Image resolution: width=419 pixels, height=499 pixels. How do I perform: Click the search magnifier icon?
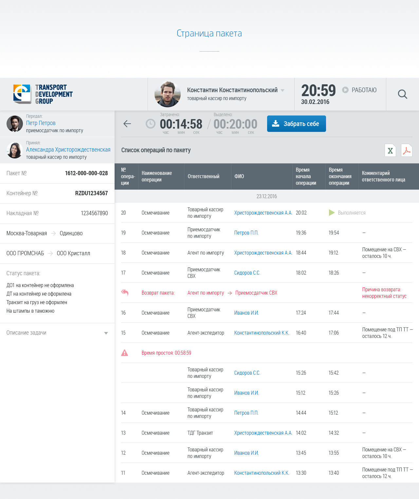(402, 94)
